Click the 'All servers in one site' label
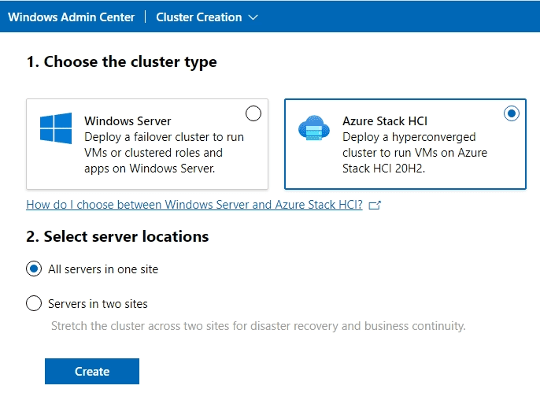The width and height of the screenshot is (540, 404). 103,269
